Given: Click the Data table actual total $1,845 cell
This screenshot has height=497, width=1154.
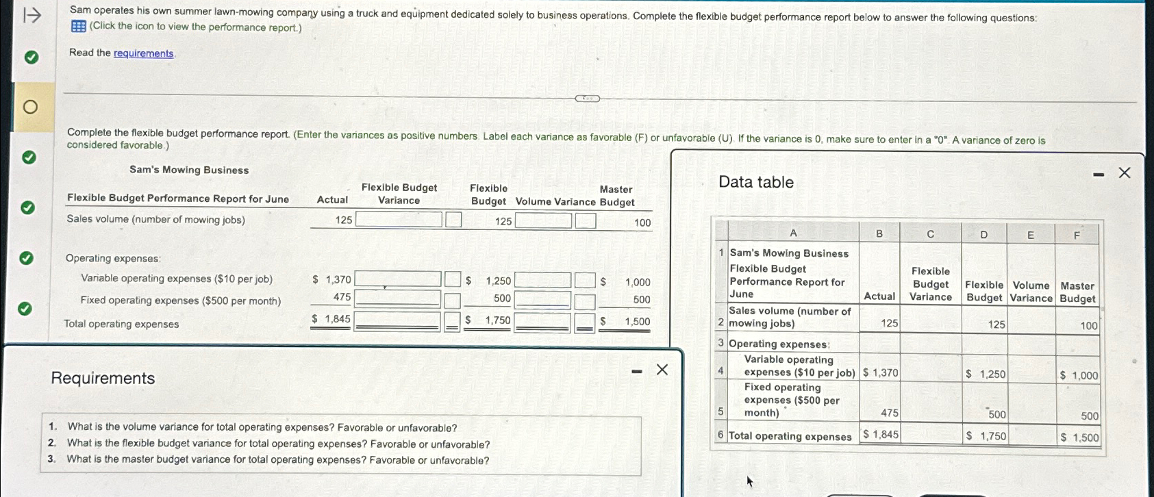Looking at the screenshot, I should tap(880, 434).
